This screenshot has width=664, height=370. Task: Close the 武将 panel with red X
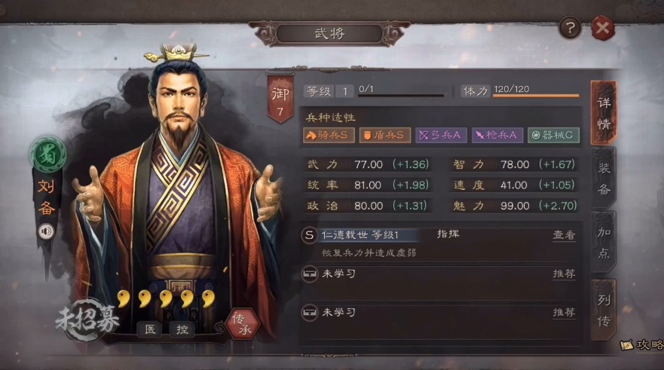tap(602, 29)
